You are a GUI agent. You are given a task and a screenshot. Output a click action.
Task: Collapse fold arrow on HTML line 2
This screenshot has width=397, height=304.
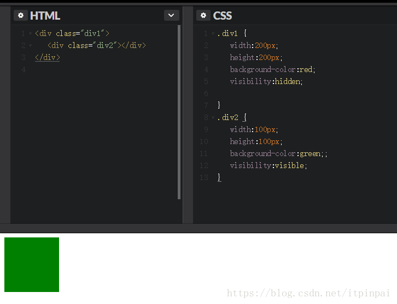pos(31,45)
